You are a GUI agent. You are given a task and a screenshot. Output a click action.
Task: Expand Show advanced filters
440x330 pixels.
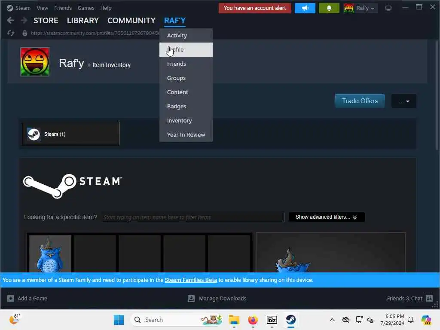coord(327,217)
